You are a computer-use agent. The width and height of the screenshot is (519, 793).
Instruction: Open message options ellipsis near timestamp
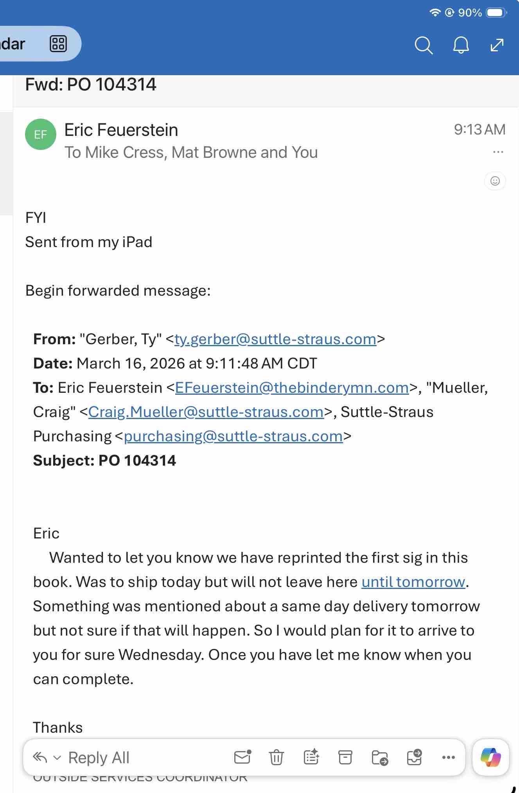498,152
